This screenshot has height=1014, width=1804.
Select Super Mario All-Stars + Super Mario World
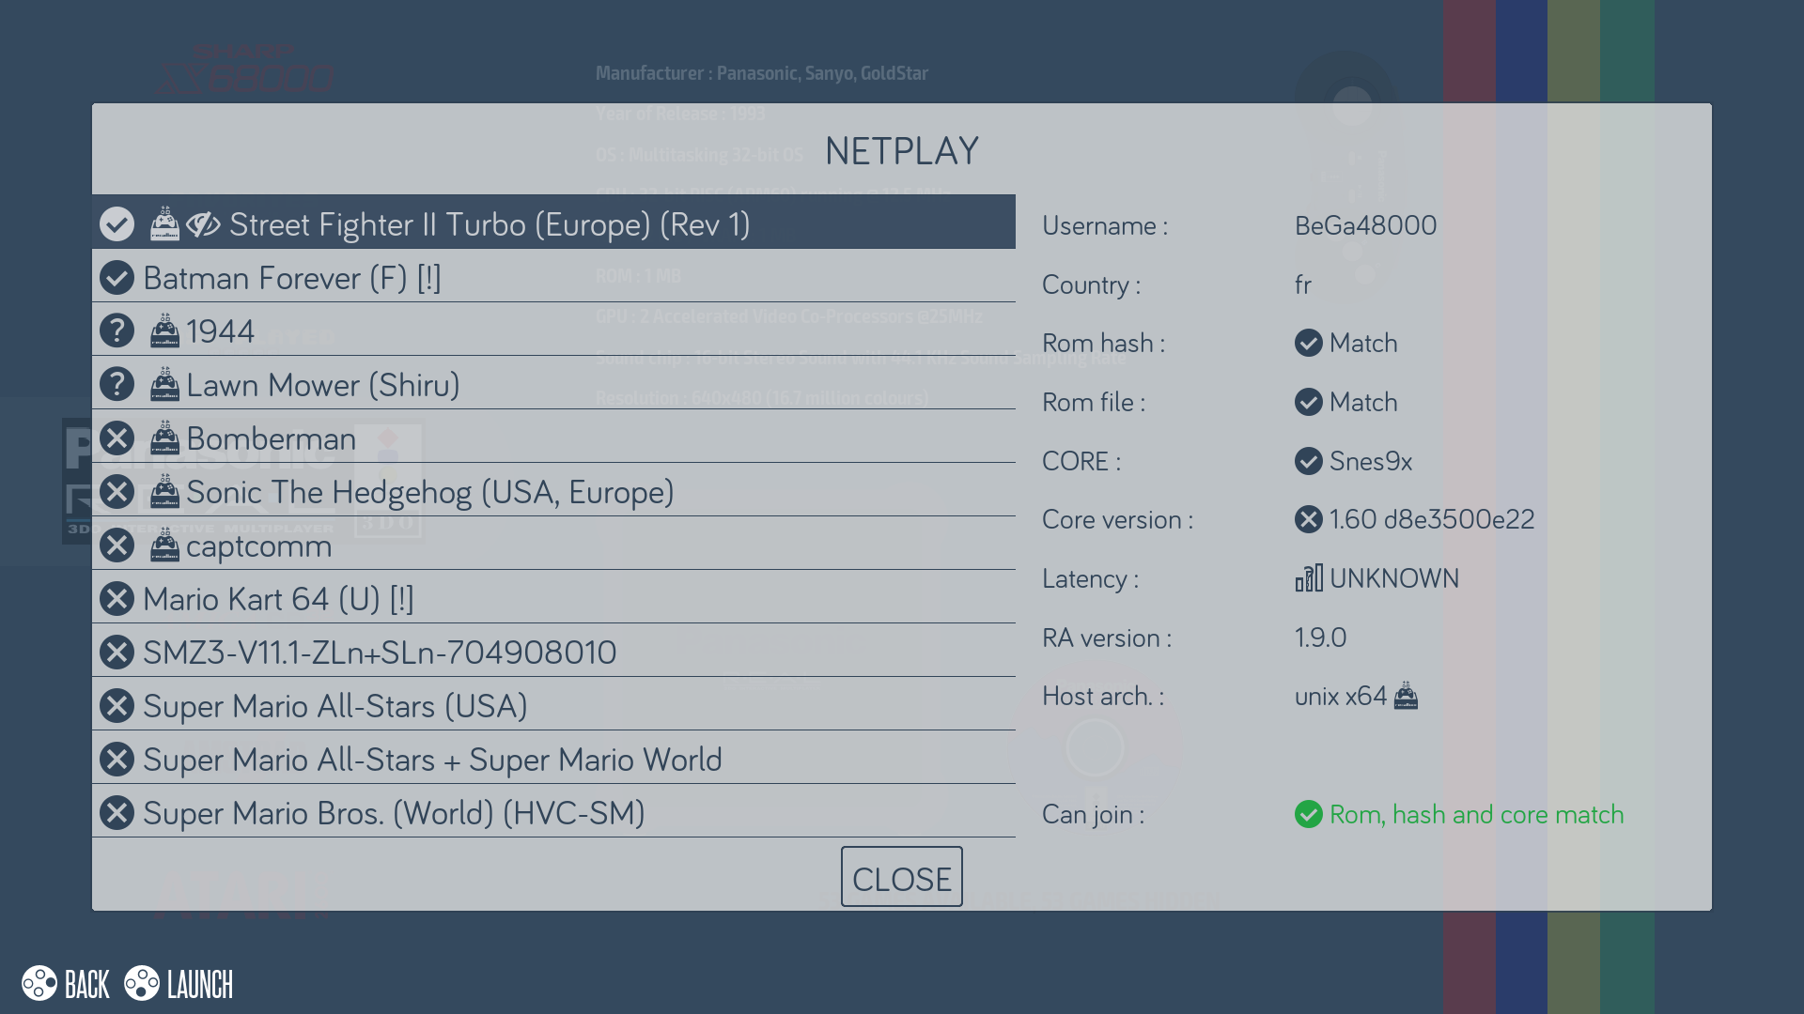[x=553, y=758]
